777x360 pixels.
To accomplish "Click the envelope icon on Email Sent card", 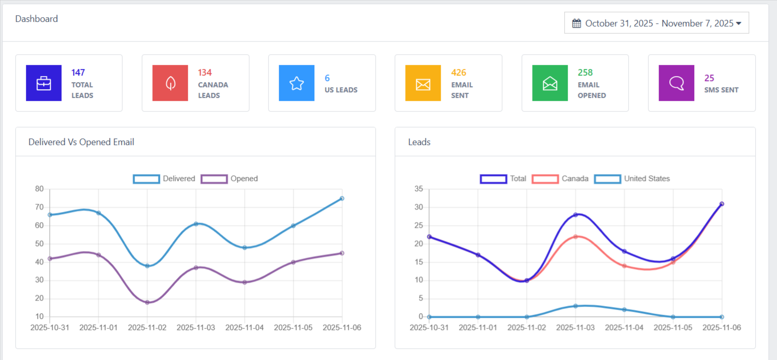I will [x=423, y=83].
